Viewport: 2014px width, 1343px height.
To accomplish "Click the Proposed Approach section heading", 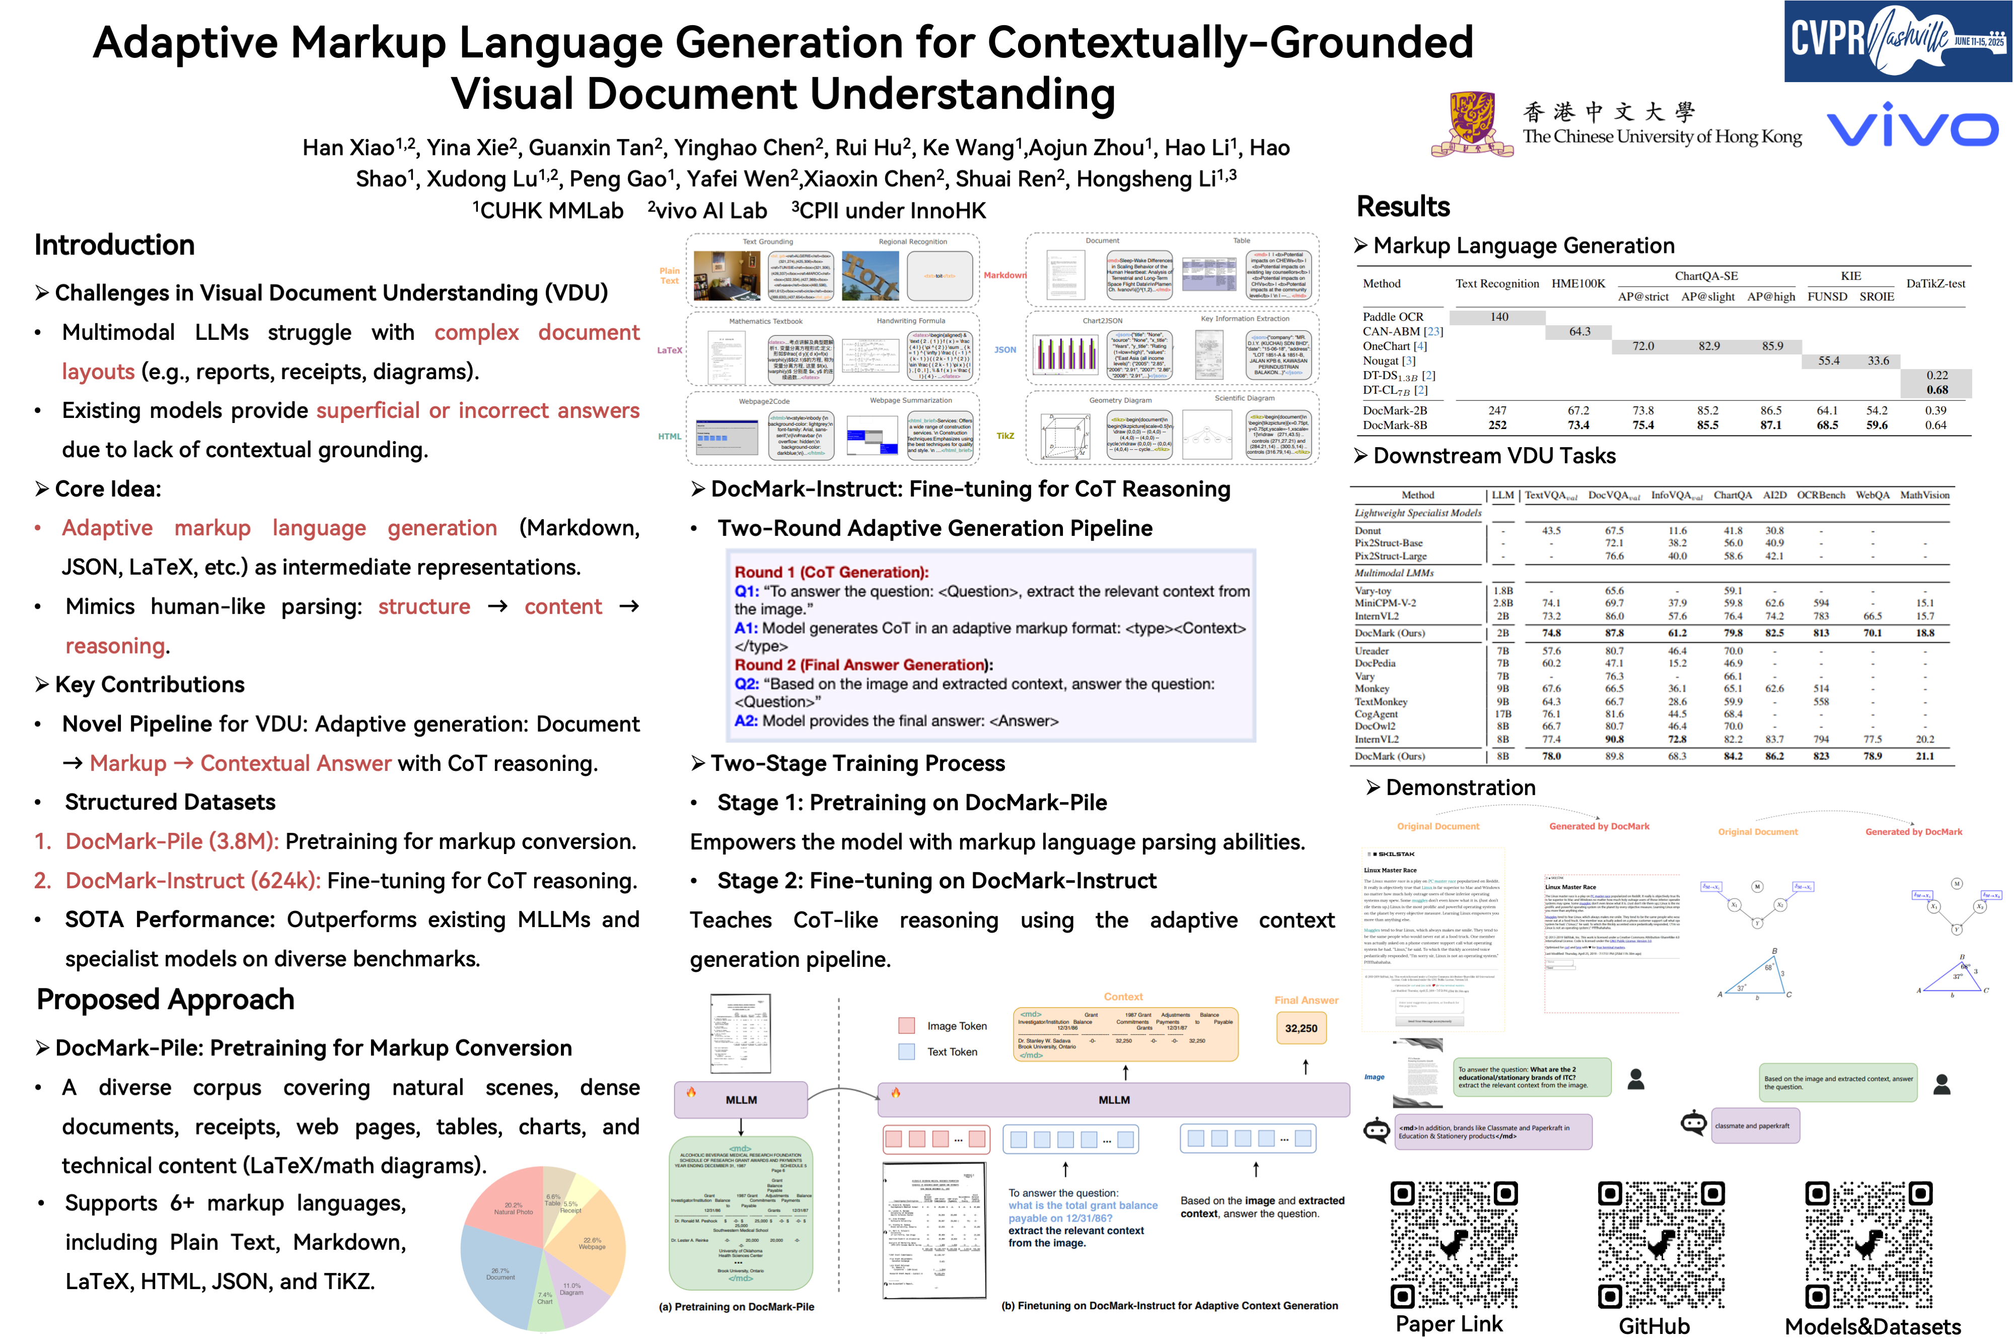I will point(165,1000).
